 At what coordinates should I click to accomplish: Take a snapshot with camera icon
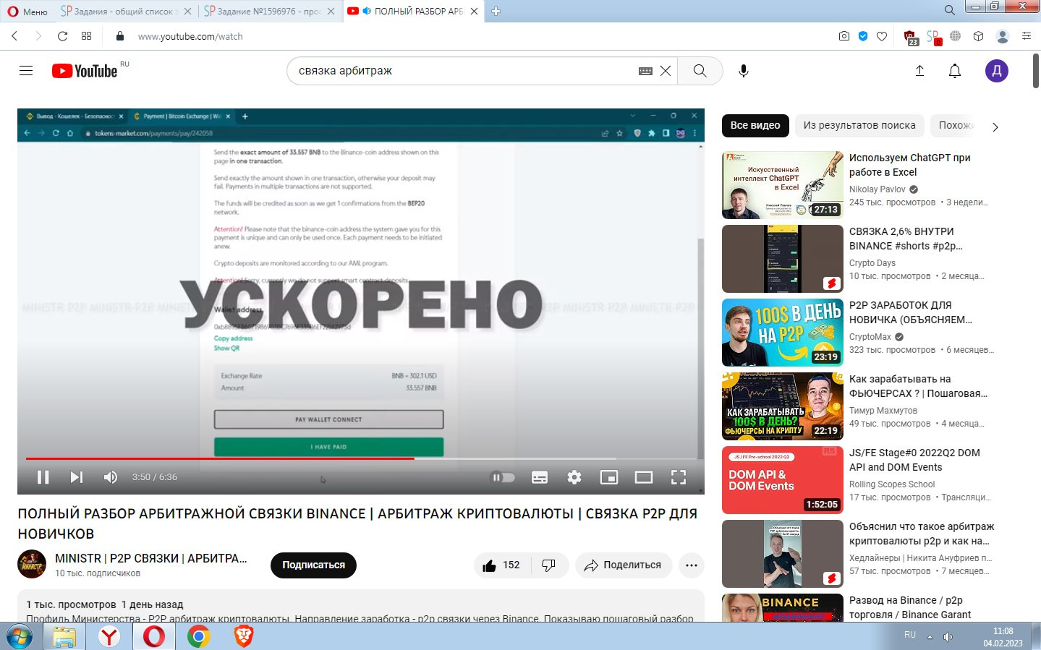pos(844,36)
